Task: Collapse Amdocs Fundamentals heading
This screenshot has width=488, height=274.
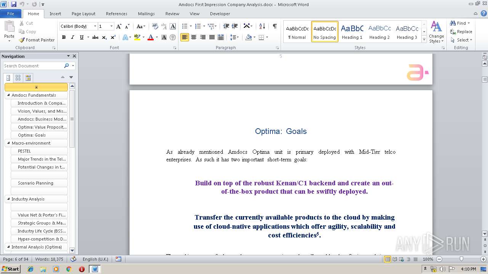Action: tap(8, 95)
